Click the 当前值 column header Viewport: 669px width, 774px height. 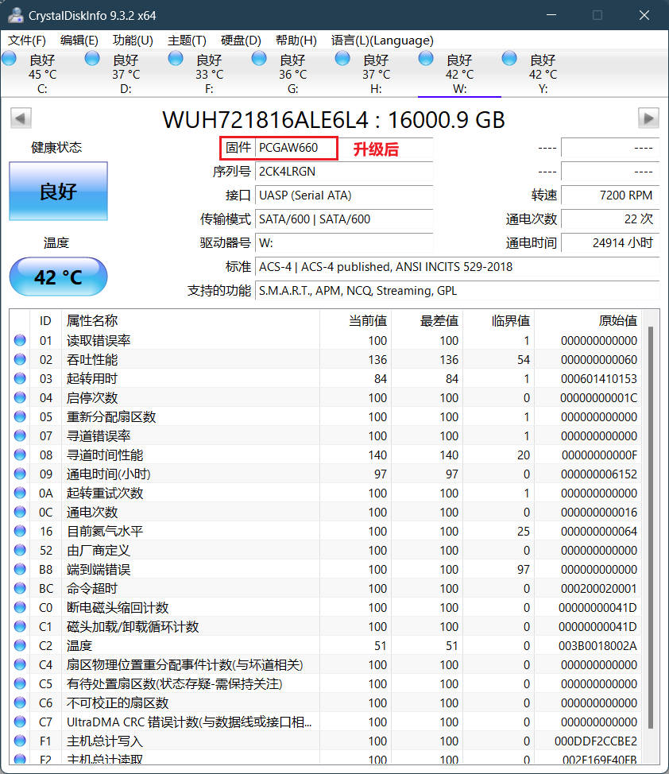[355, 321]
